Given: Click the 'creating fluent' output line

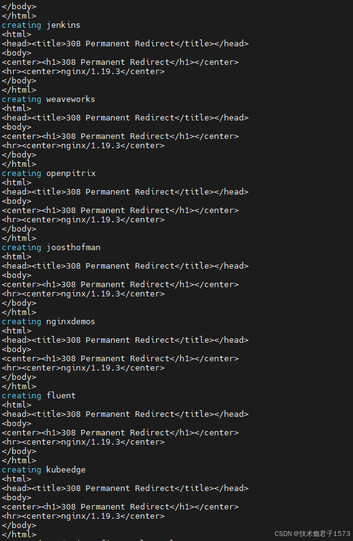Looking at the screenshot, I should pyautogui.click(x=39, y=396).
